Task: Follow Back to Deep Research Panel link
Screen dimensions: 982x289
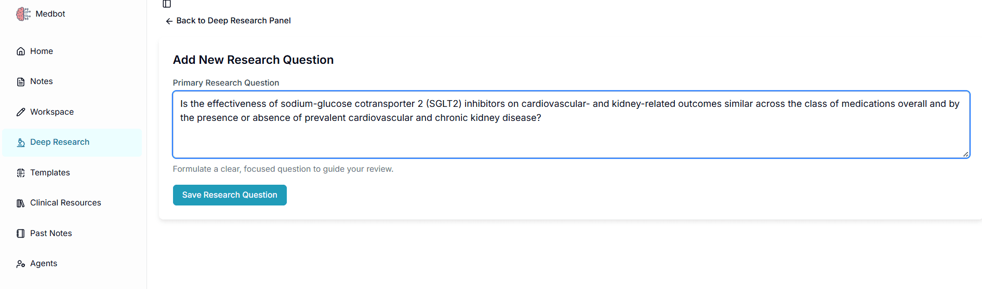Action: (x=233, y=21)
